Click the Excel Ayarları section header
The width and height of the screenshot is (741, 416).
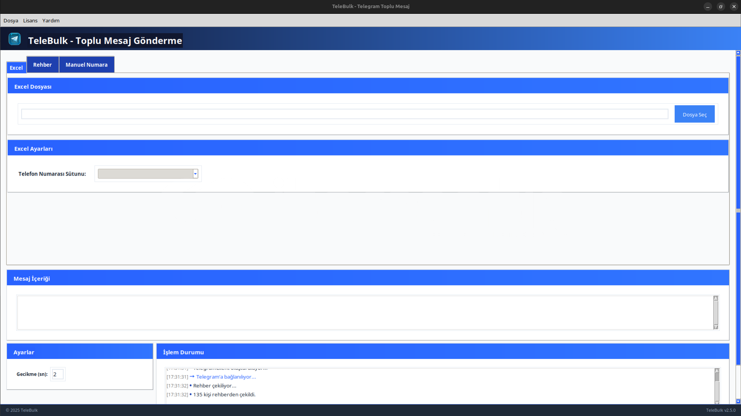coord(368,148)
